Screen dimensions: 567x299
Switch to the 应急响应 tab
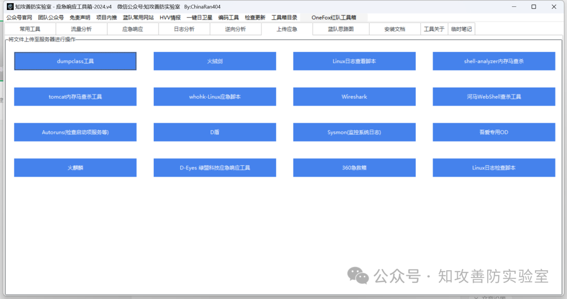point(133,29)
